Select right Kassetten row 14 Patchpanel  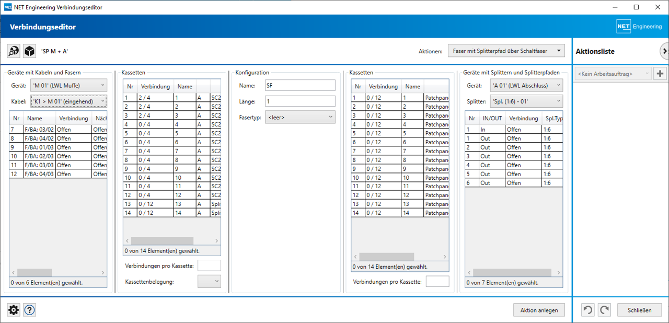coord(400,213)
